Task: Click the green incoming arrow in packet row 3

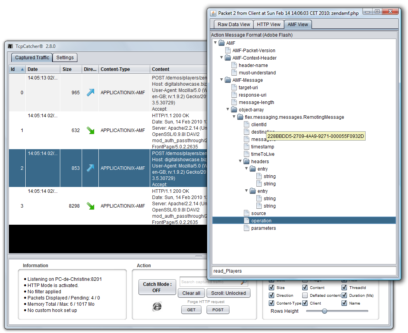Action: (90, 206)
